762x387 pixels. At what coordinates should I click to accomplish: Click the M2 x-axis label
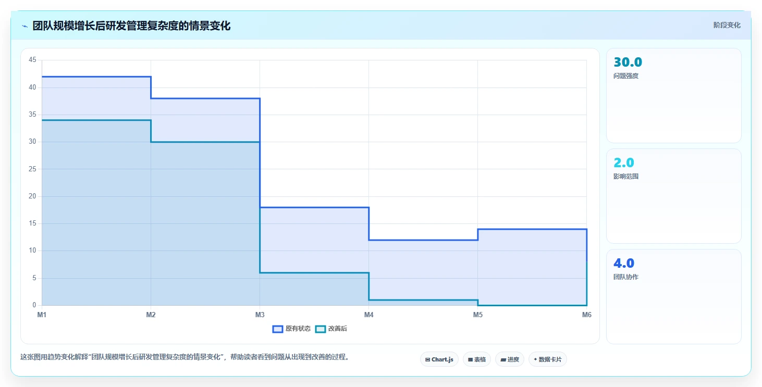(151, 315)
